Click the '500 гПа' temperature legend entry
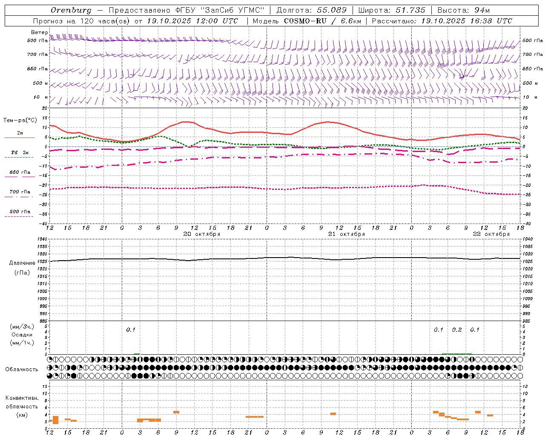 [x=20, y=211]
